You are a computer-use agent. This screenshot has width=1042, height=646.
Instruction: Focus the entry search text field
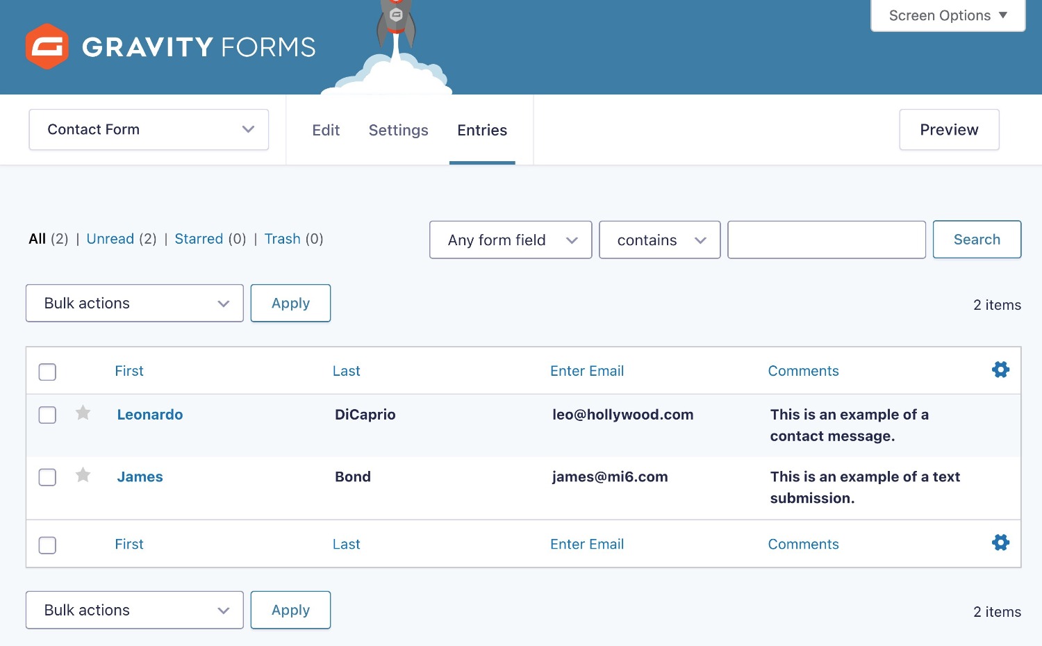[827, 240]
